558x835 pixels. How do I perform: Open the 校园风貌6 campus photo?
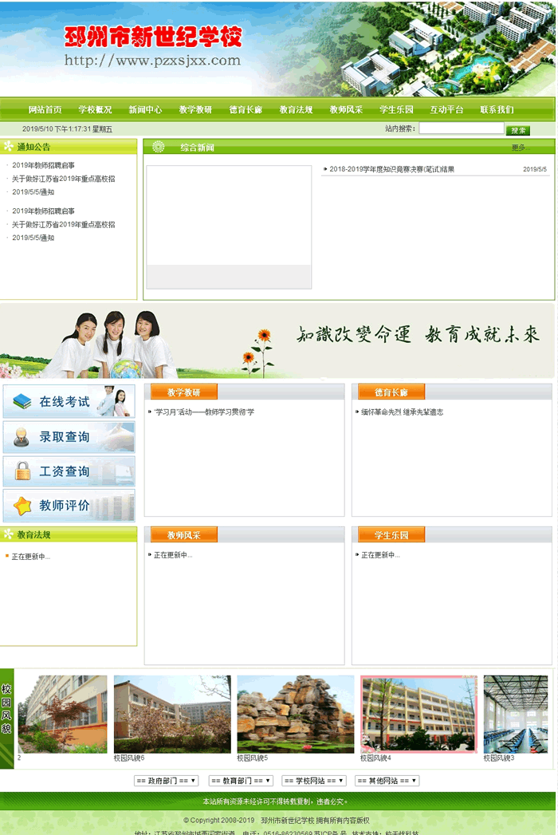click(x=172, y=714)
